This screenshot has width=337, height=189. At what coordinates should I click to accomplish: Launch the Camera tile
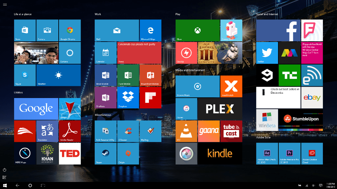pyautogui.click(x=47, y=31)
